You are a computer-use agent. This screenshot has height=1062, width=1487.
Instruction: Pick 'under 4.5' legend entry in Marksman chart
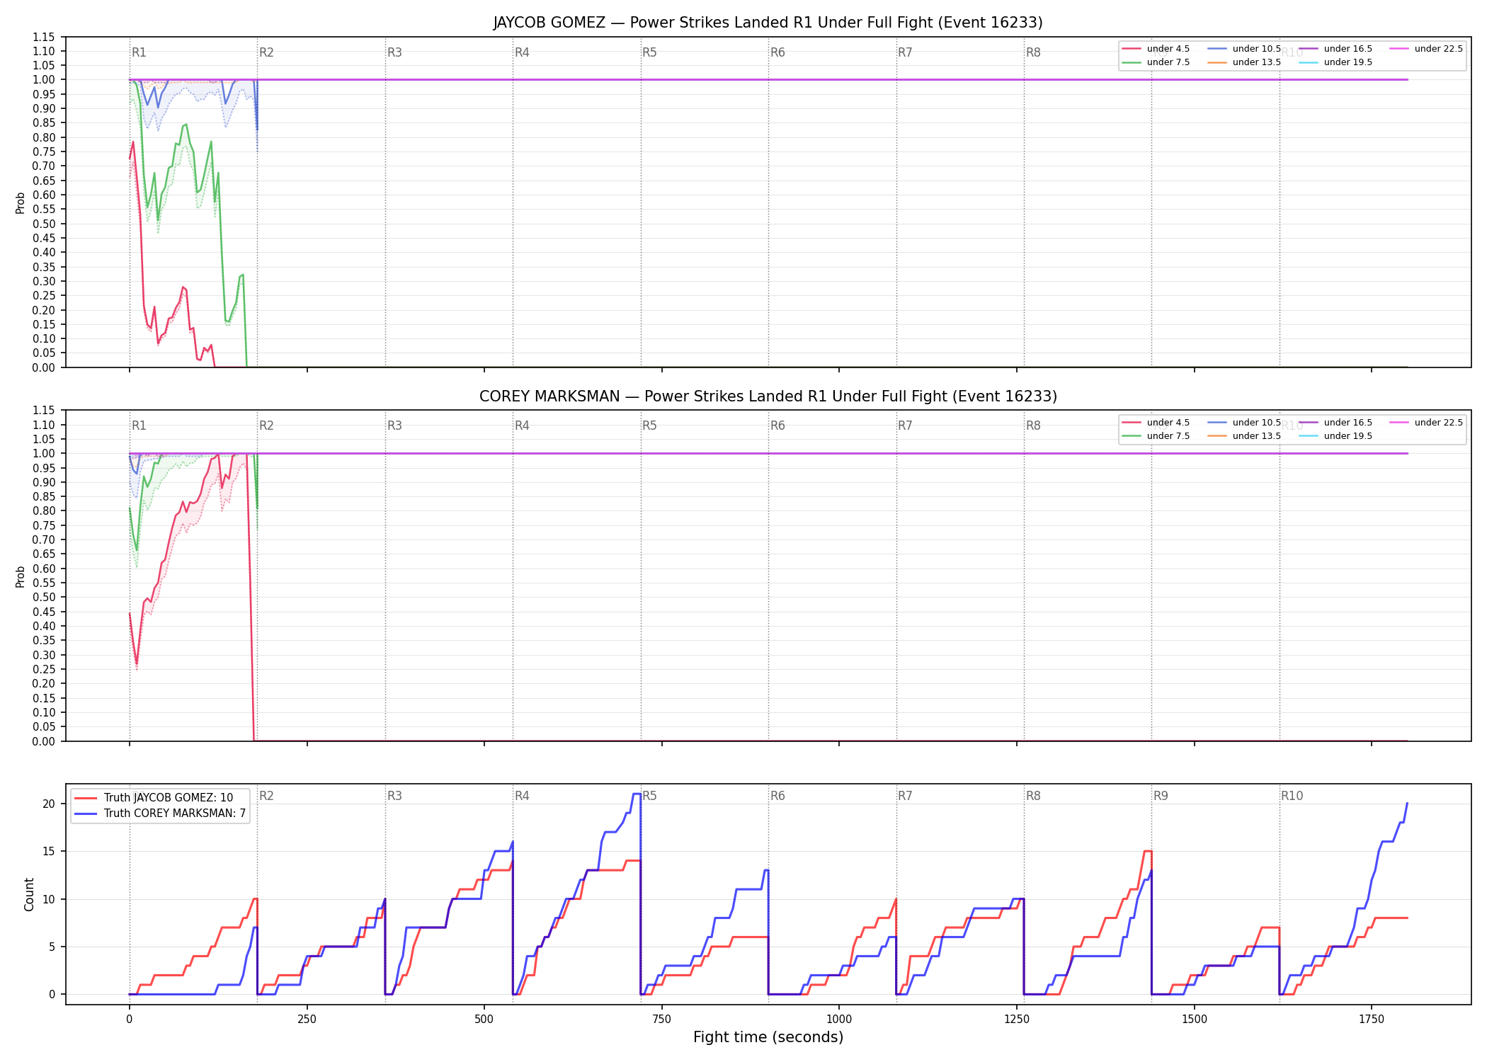[1156, 423]
